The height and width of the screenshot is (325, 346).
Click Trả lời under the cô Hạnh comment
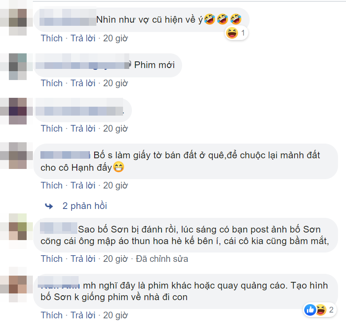tap(83, 185)
